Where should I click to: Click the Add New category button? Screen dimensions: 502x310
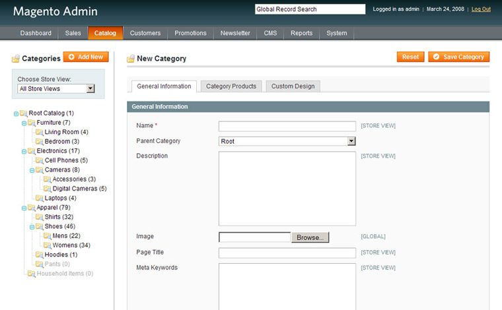(x=86, y=57)
